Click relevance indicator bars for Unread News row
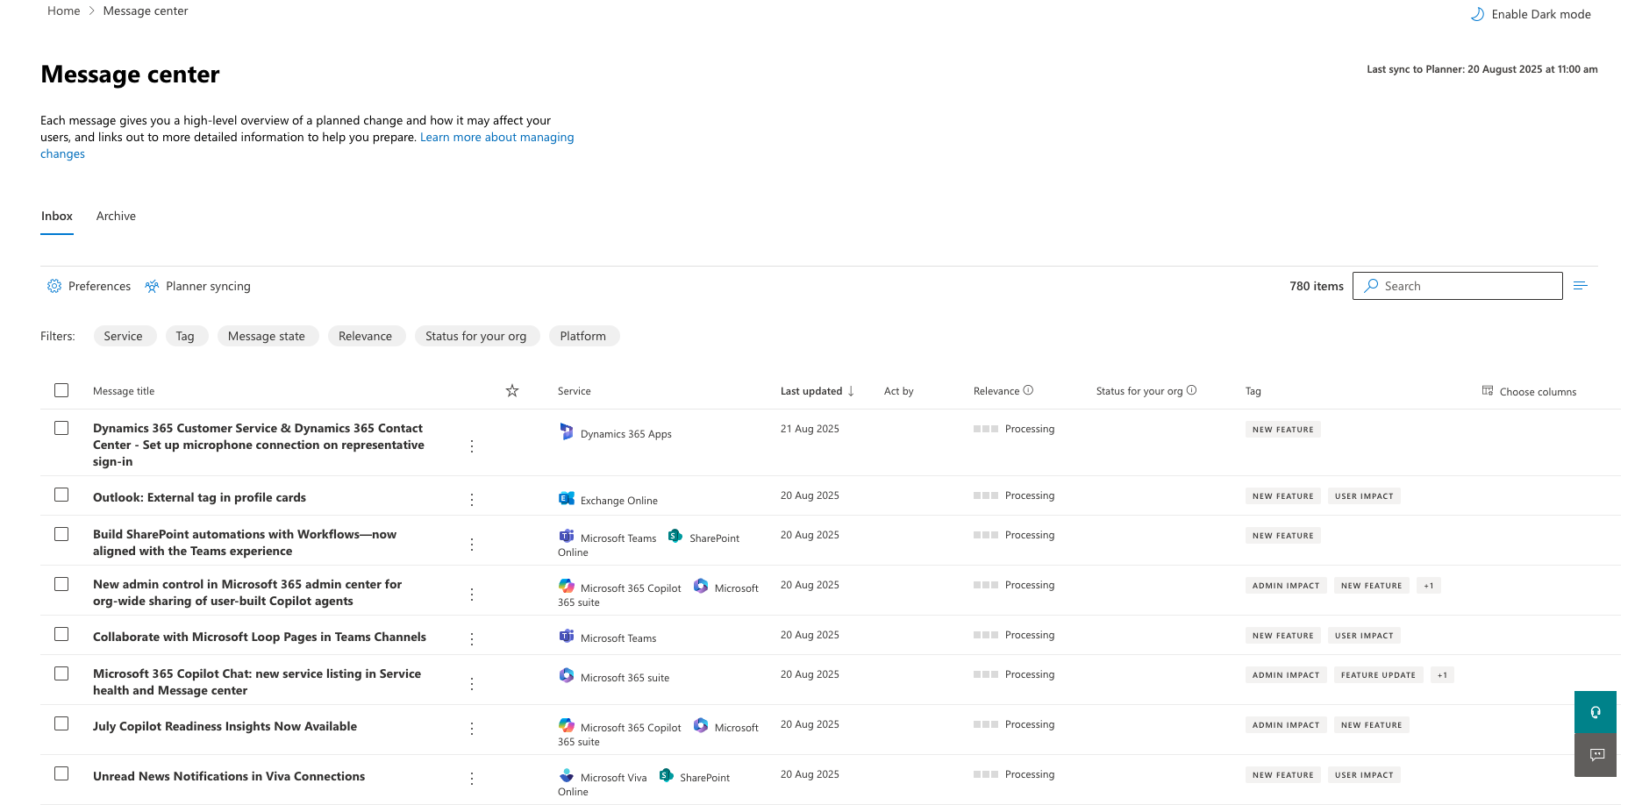 click(986, 774)
